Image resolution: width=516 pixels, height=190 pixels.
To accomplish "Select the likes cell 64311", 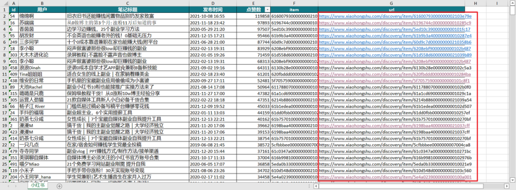I will coord(253,68).
